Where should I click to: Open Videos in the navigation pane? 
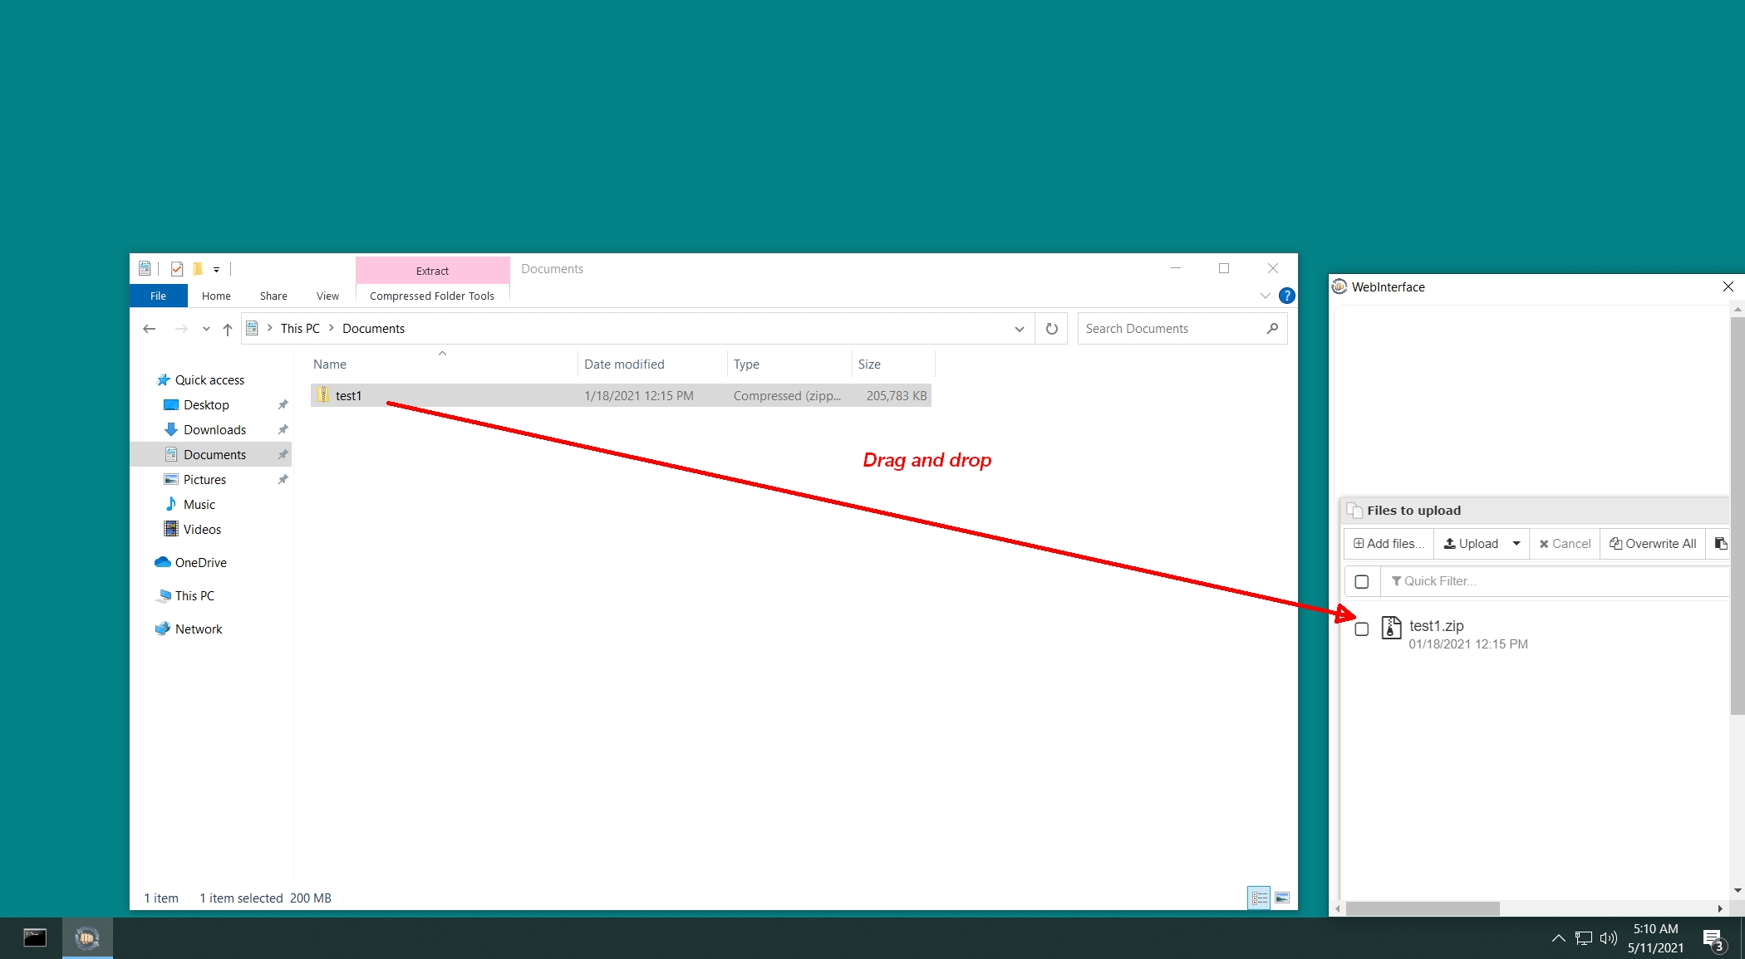(x=202, y=530)
